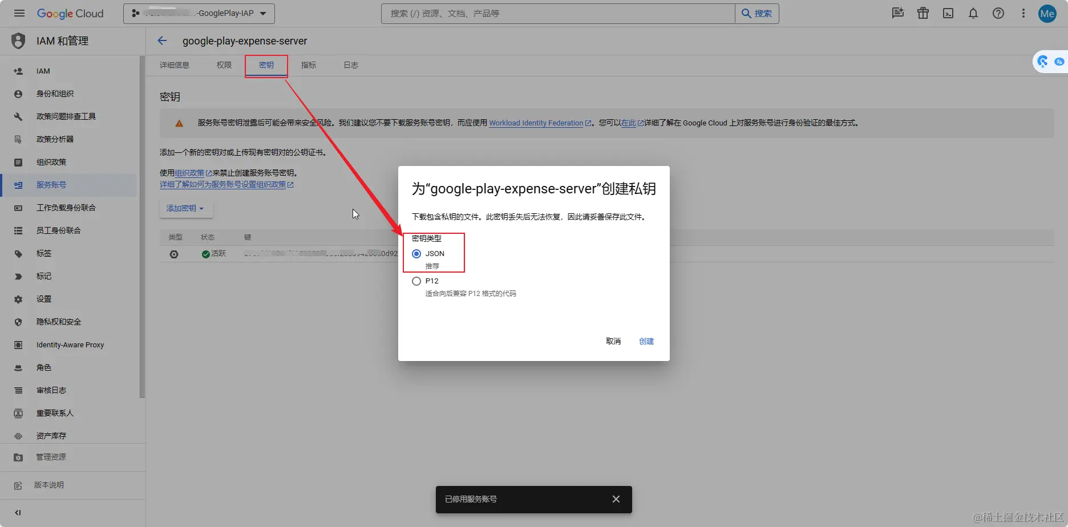Screen dimensions: 1068x527
Task: Select the P12 key type radio button
Action: point(416,281)
